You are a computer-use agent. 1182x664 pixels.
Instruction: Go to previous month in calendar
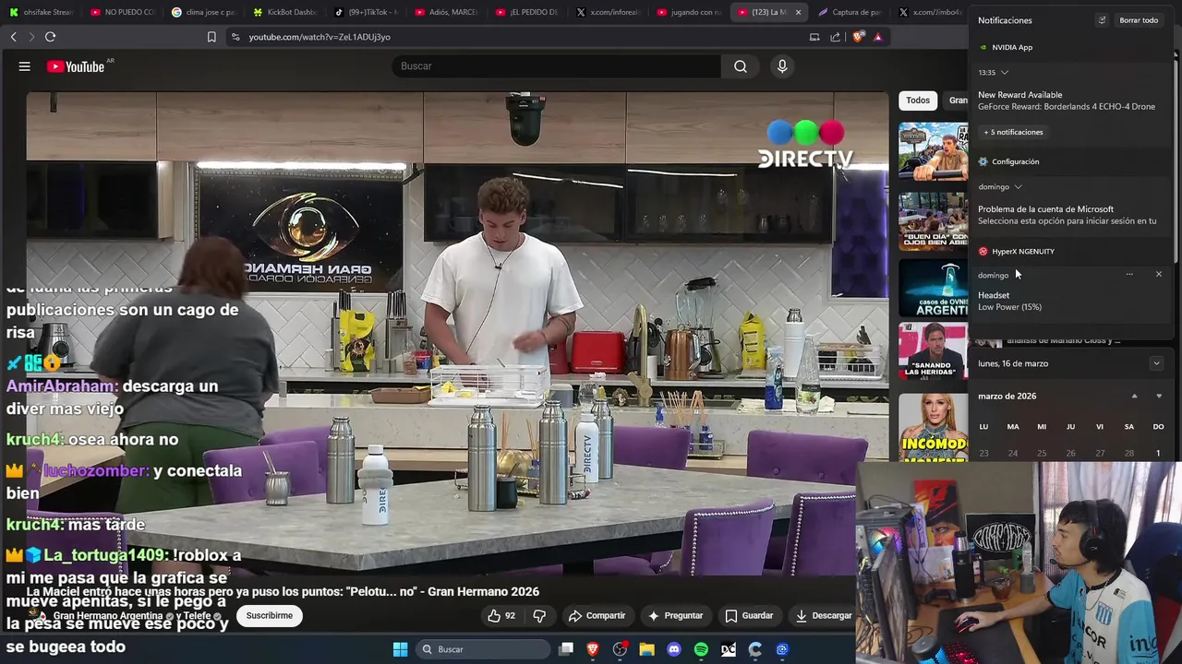[1134, 396]
